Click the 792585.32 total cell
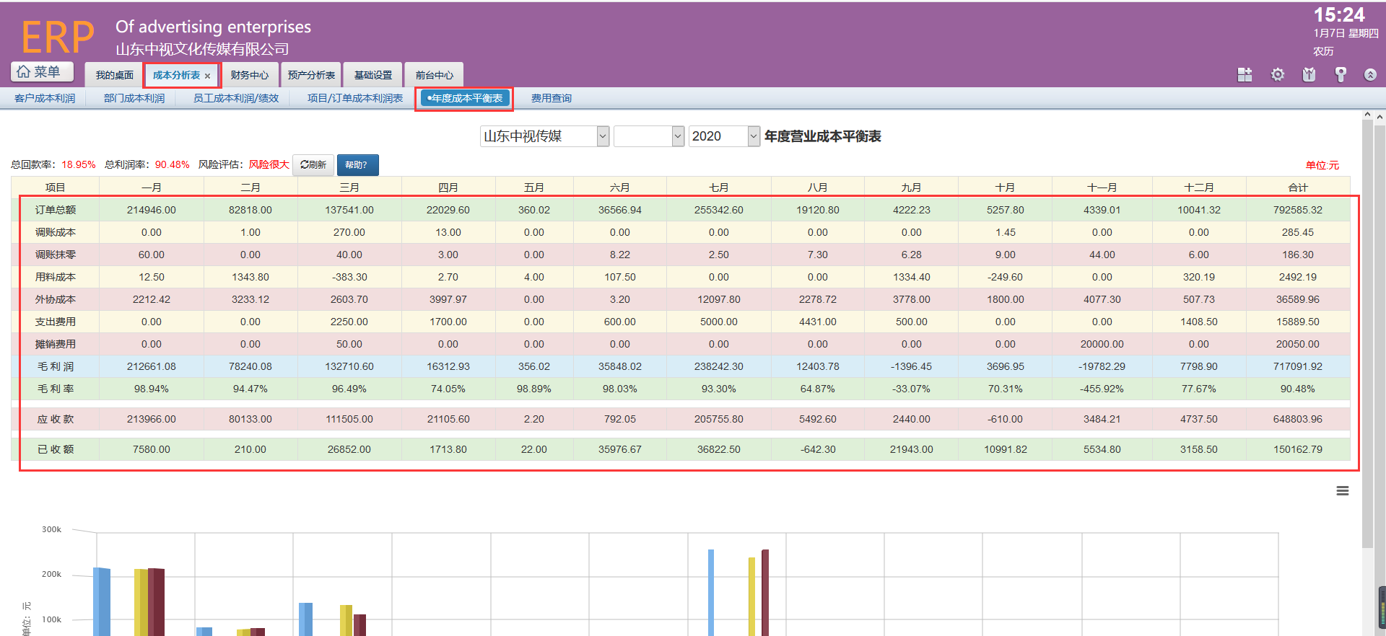 (1298, 210)
